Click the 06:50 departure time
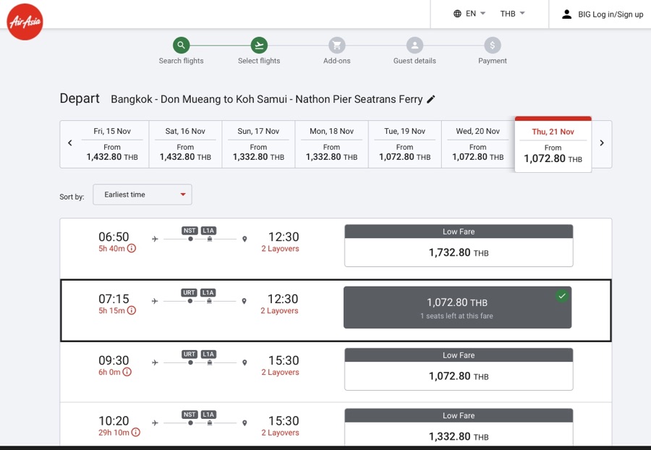Screen dimensions: 651x450 [114, 237]
